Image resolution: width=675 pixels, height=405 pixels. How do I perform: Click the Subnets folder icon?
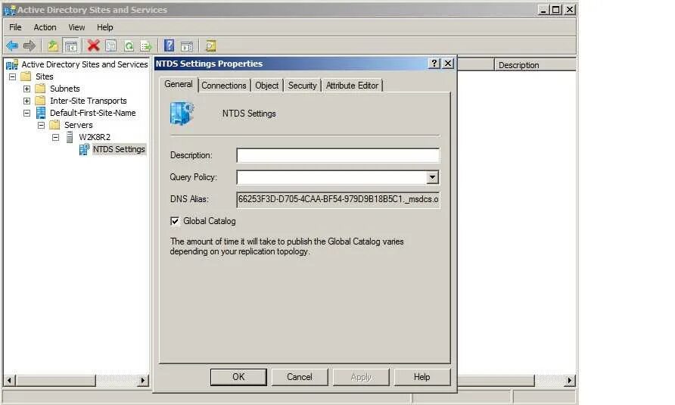(40, 89)
